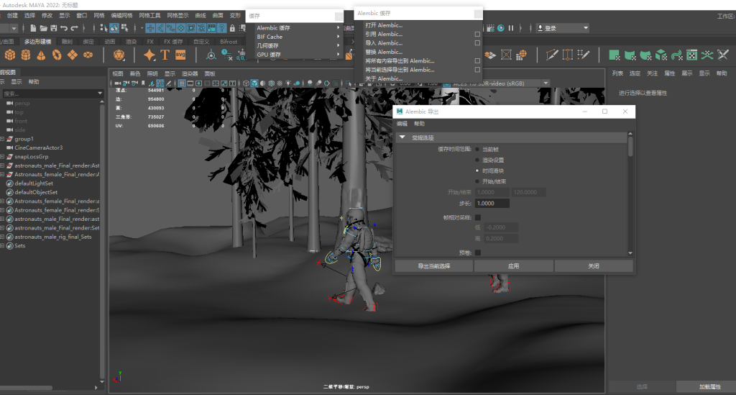Toggle the viewport grid icon

coord(182,83)
